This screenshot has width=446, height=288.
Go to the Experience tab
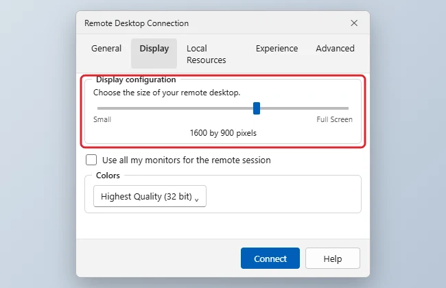[x=277, y=48]
